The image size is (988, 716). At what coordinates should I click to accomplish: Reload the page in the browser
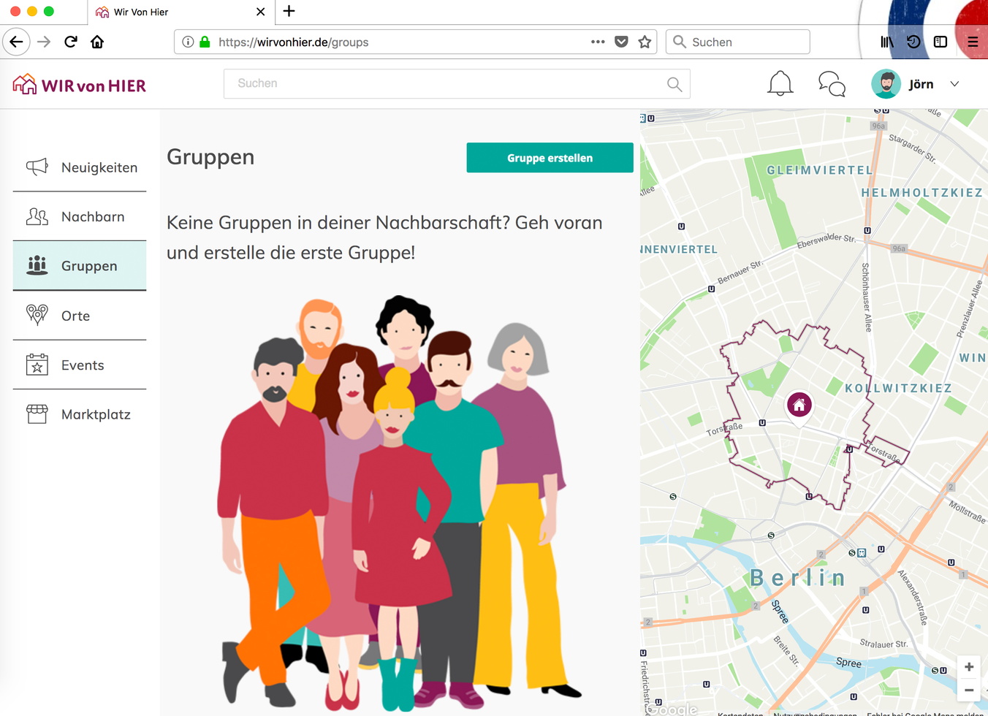point(71,42)
